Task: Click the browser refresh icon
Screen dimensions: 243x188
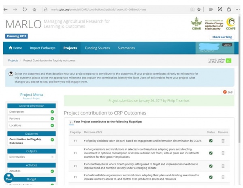Action: pyautogui.click(x=24, y=9)
